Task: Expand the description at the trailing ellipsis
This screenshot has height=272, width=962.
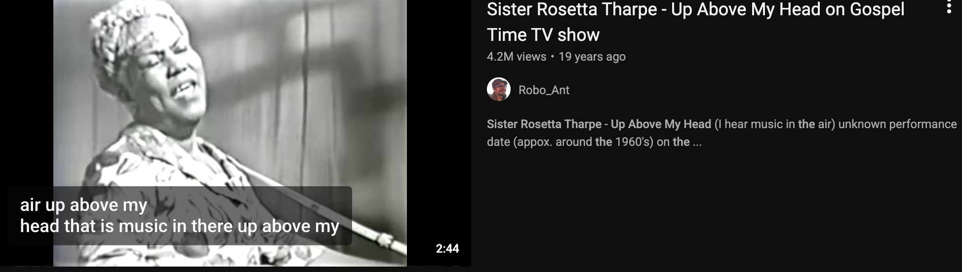Action: click(x=697, y=142)
